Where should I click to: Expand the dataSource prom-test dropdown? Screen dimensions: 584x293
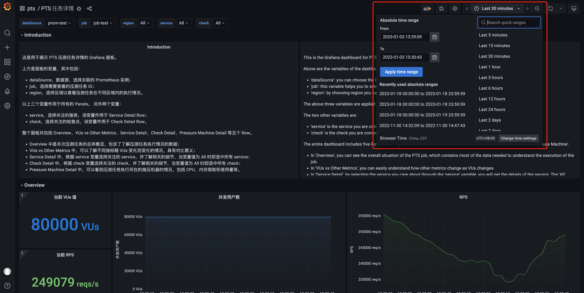pos(59,23)
